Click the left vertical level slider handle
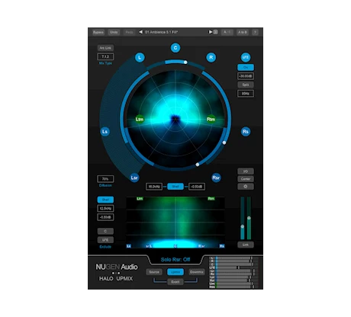351x317 pixels. [x=243, y=226]
